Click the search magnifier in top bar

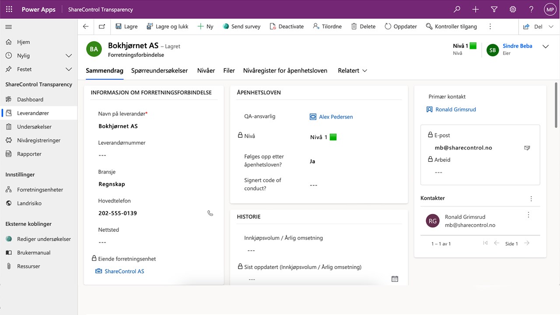(x=457, y=9)
